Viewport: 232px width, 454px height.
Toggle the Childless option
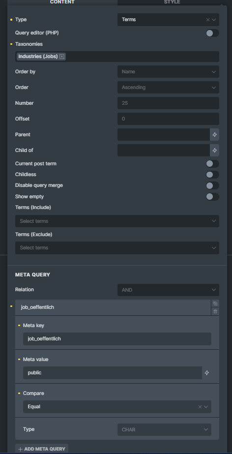point(212,175)
